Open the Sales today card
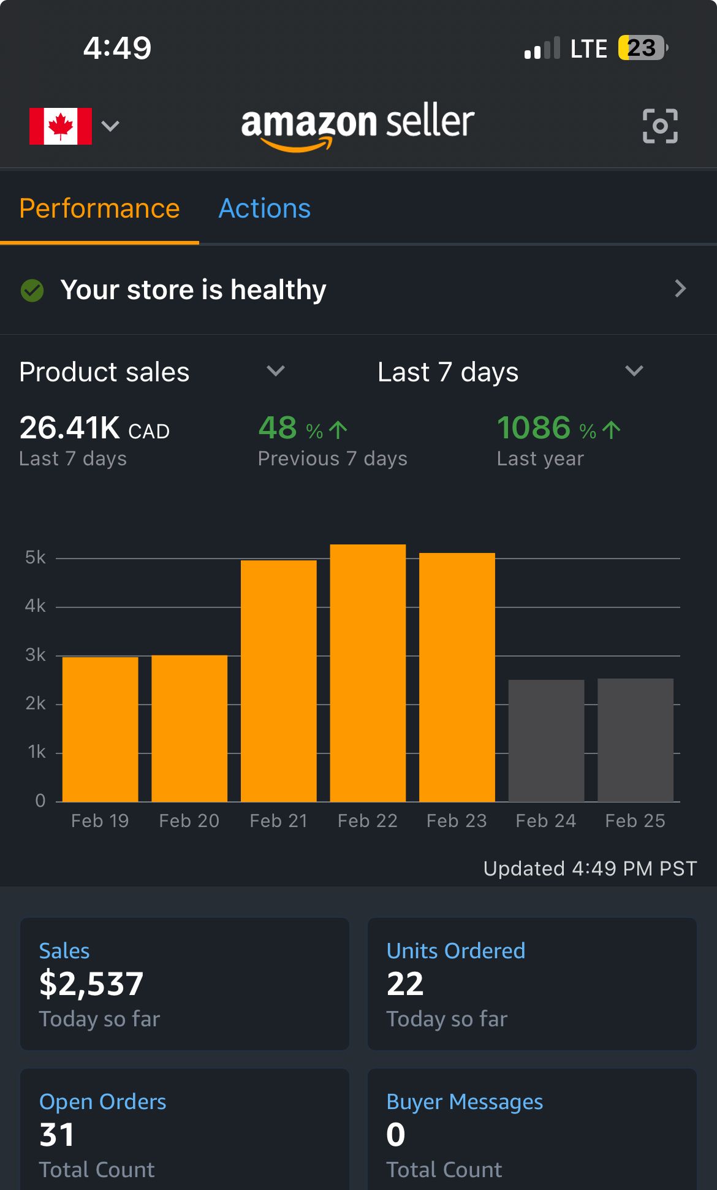The image size is (717, 1190). point(184,983)
